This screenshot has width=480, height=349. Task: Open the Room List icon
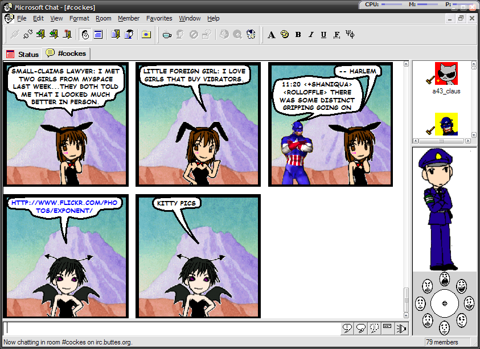coord(116,35)
